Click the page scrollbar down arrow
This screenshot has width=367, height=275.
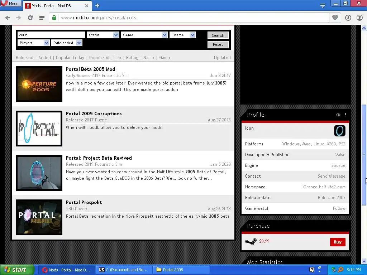(364, 261)
